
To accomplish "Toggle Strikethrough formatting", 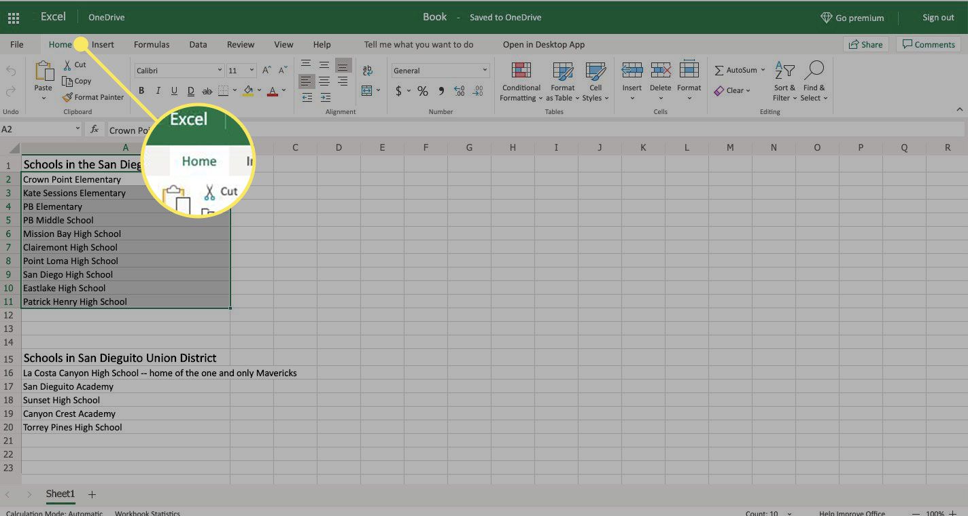I will pos(207,91).
